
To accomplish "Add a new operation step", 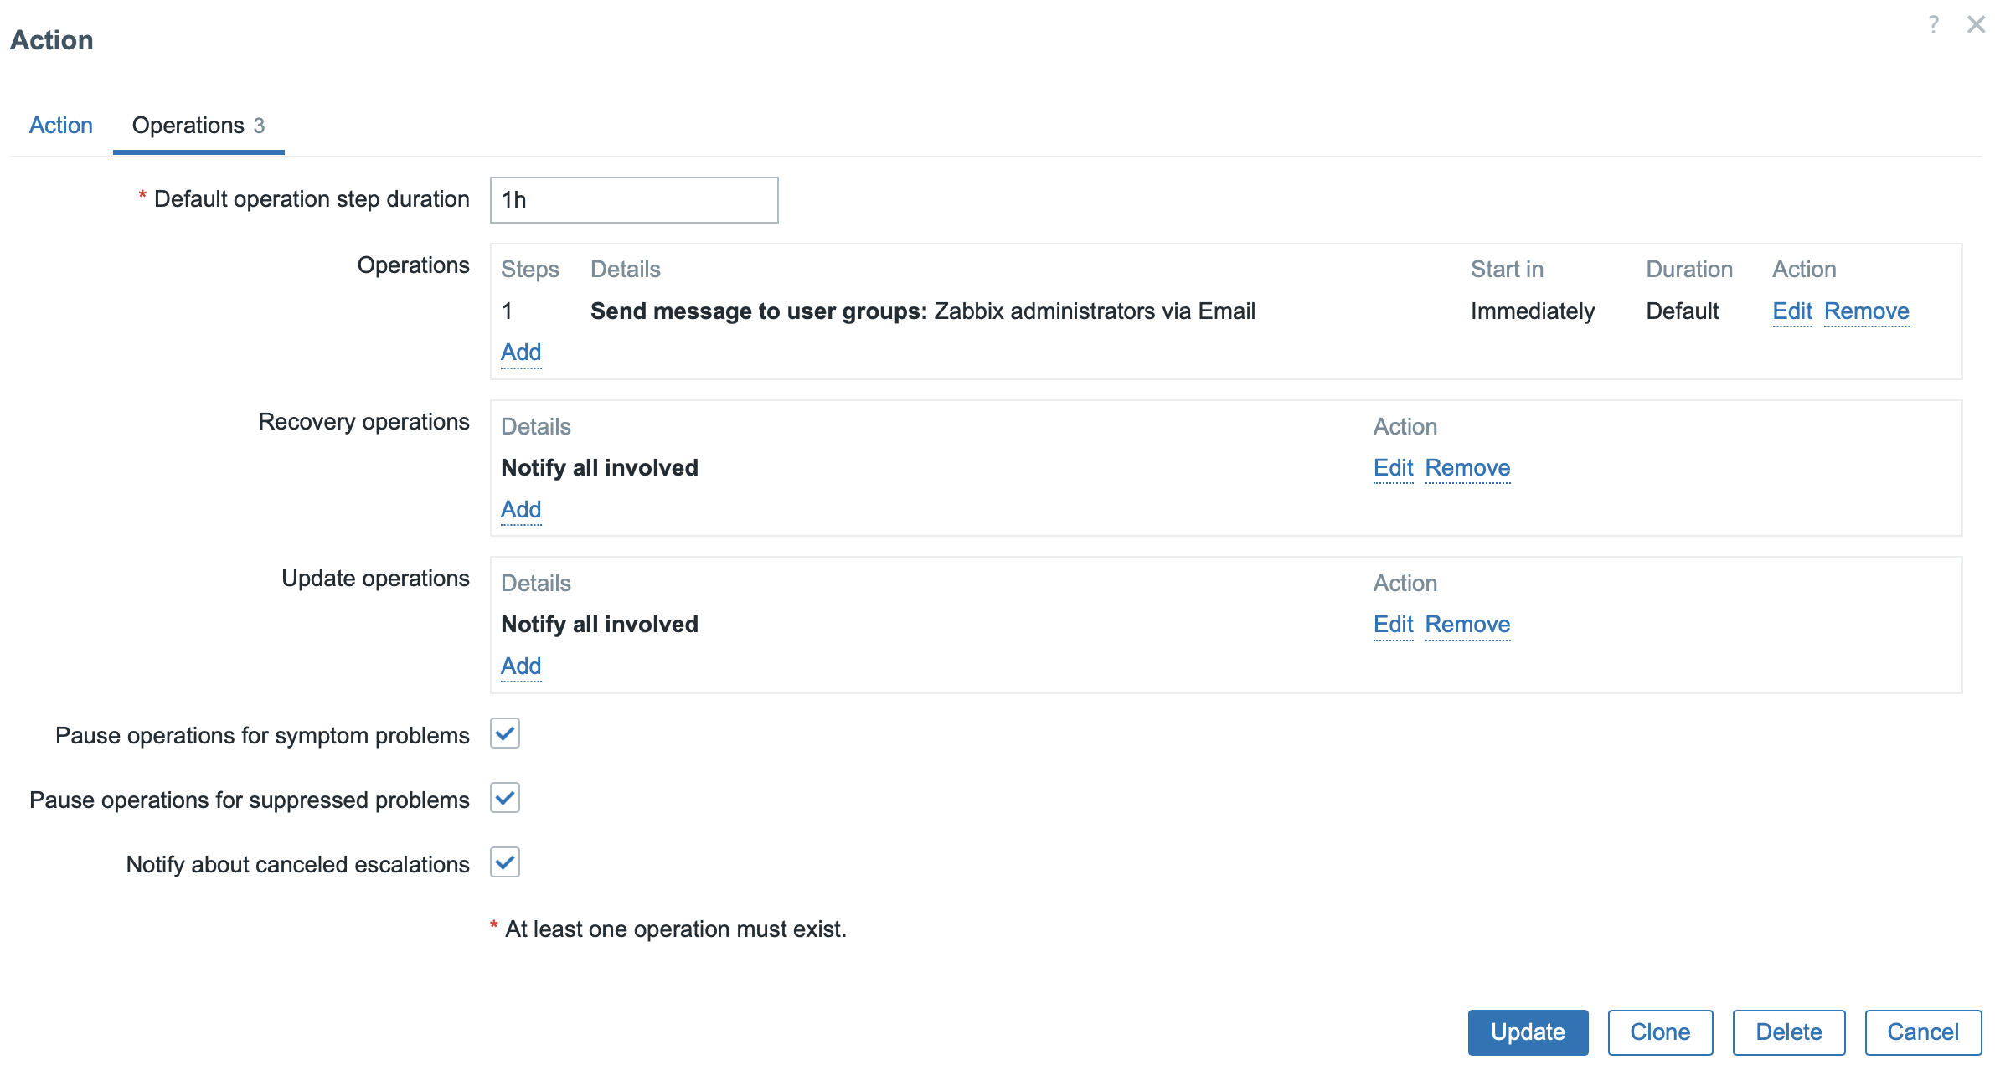I will pos(520,352).
